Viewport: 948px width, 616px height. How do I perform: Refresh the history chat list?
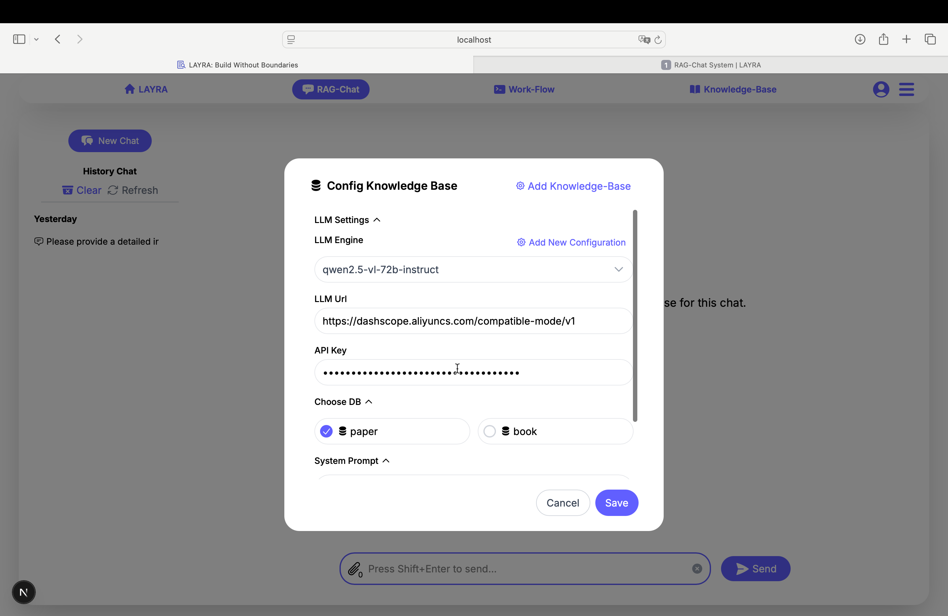133,190
